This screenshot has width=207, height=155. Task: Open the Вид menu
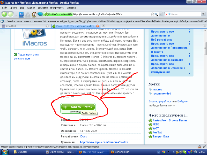[x=22, y=8]
